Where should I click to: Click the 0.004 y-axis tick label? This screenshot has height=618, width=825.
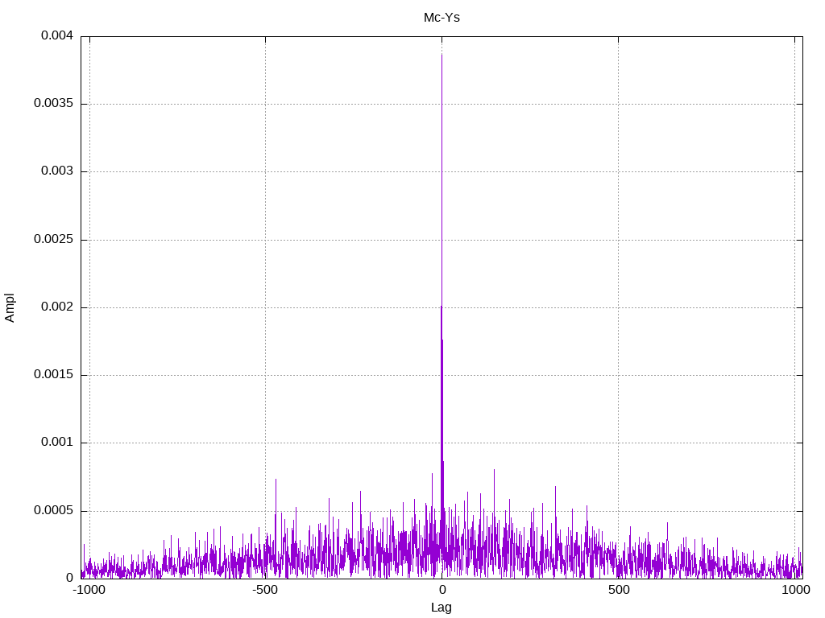click(x=57, y=36)
